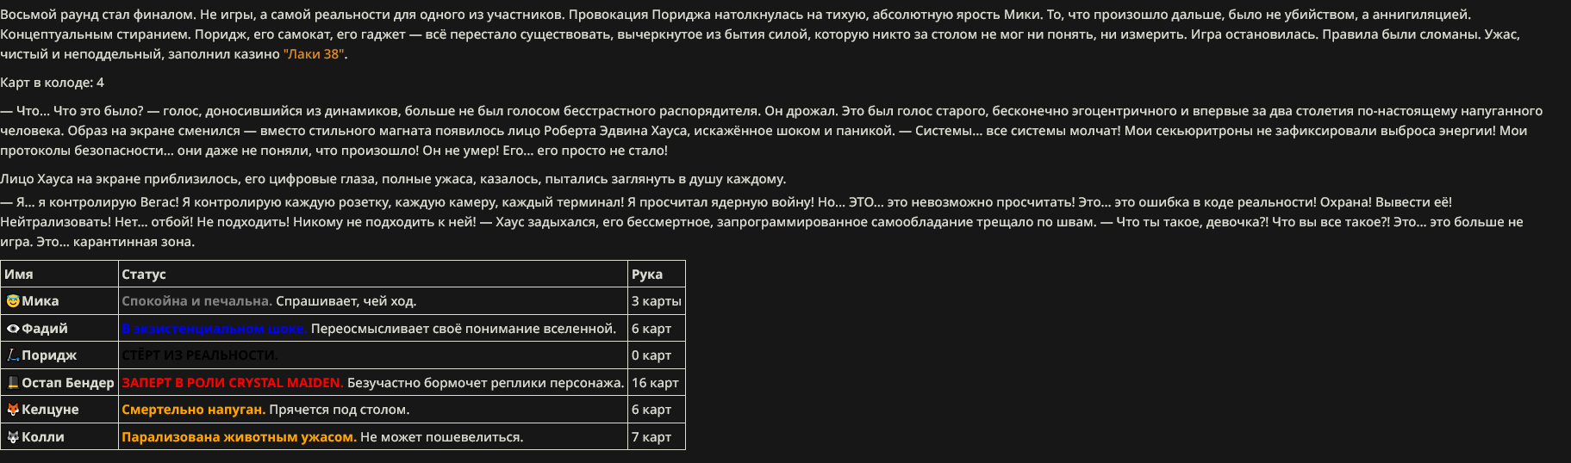Click the "Рука" column header
The width and height of the screenshot is (1571, 463).
pos(647,275)
